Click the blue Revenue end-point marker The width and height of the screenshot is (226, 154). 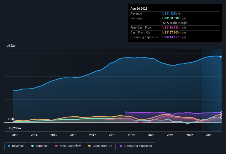[x=221, y=57]
